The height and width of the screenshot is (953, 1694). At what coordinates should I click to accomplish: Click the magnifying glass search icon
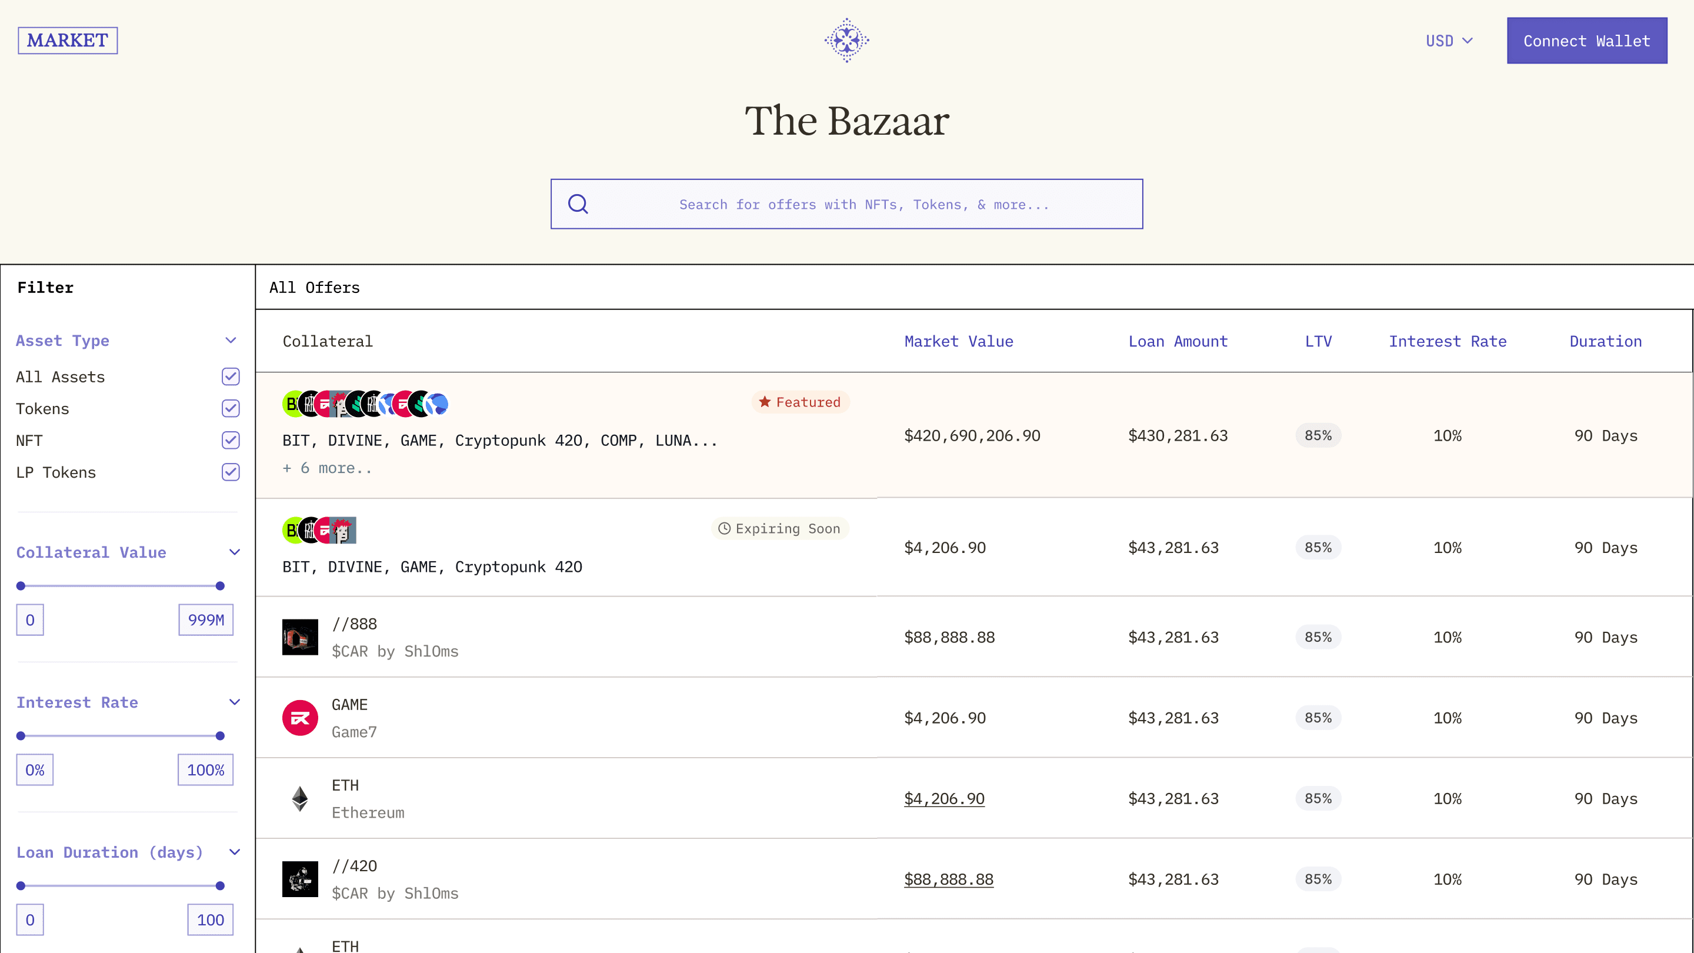coord(578,204)
